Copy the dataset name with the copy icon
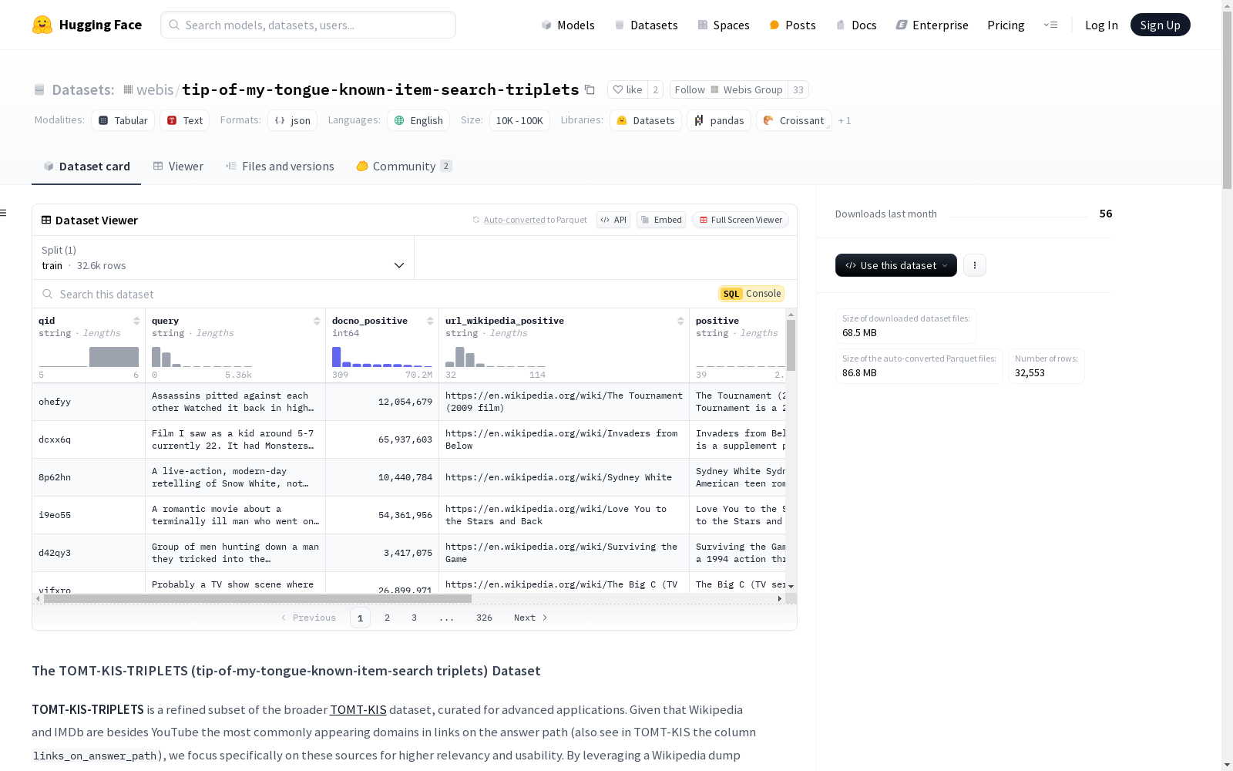The height and width of the screenshot is (771, 1233). point(590,89)
